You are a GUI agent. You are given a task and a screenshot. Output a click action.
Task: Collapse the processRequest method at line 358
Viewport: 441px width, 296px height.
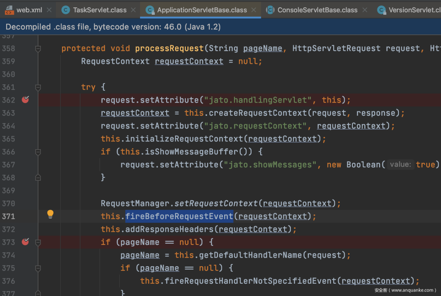pos(38,49)
